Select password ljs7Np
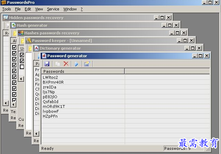 click(x=49, y=92)
